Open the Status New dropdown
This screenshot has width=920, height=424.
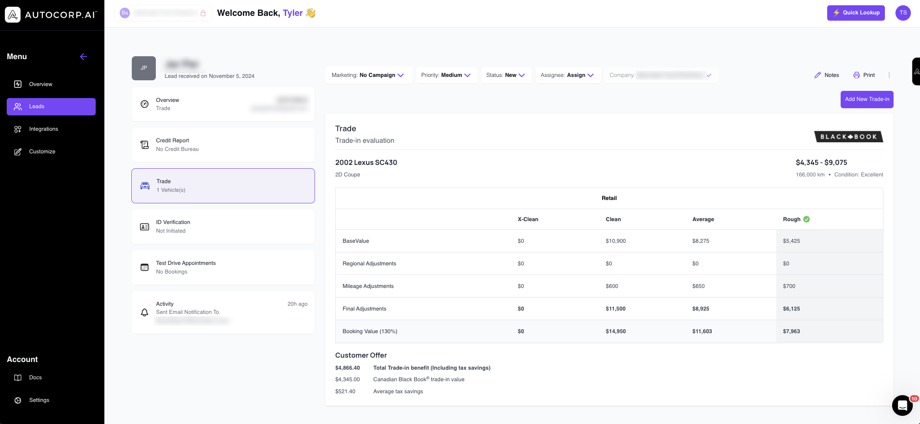point(505,75)
